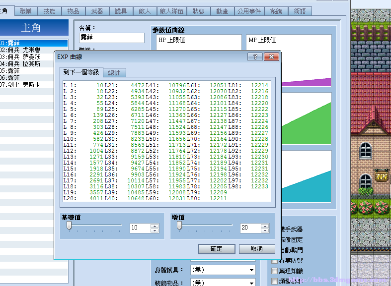Increase 基礎值 with the up spinner arrow
The image size is (391, 286).
155,226
